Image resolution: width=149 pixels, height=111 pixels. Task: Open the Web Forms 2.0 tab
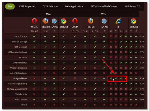[132, 6]
